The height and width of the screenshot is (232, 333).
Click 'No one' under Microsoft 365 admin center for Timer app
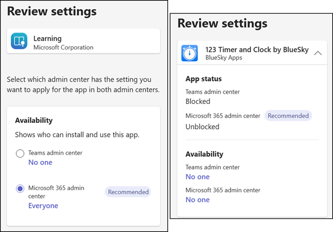coord(197,200)
